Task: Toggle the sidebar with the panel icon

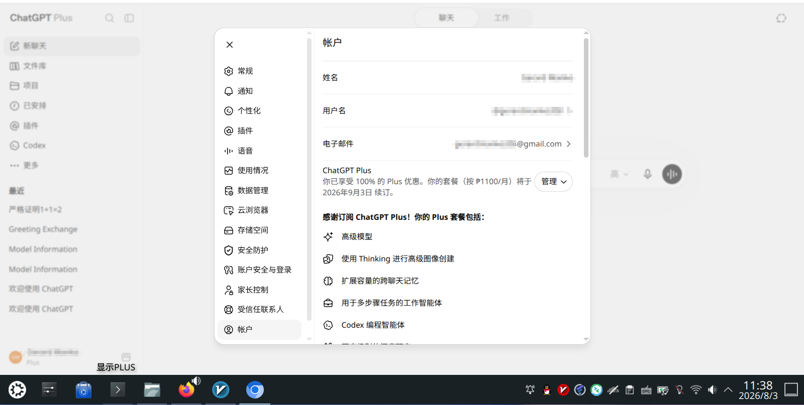Action: coord(129,18)
